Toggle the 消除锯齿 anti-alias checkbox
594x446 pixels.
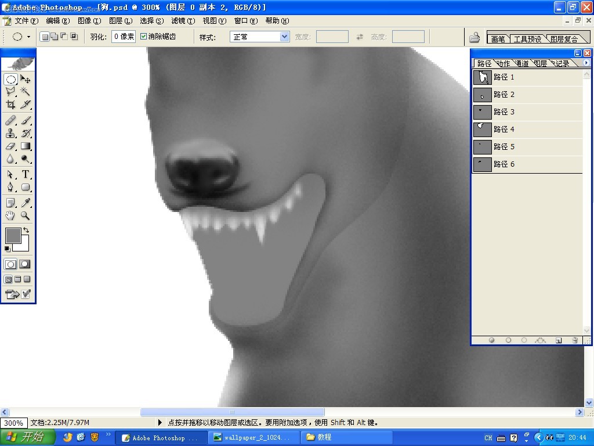coord(144,37)
